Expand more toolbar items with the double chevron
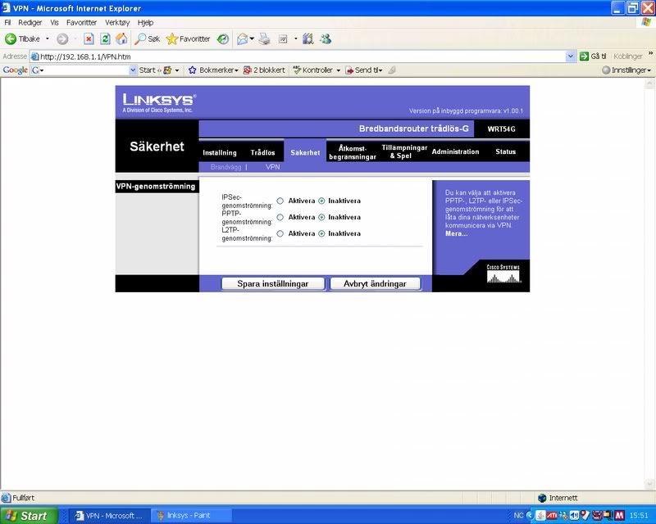This screenshot has height=524, width=656. tap(650, 53)
